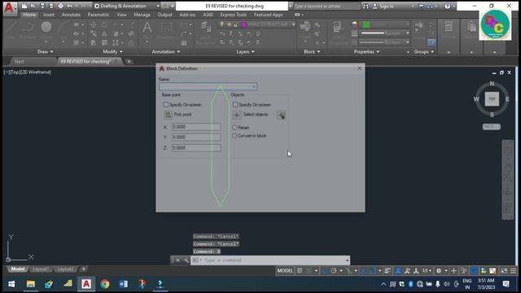Select the Retain radio button
Screen dimensions: 521x293
[234, 128]
